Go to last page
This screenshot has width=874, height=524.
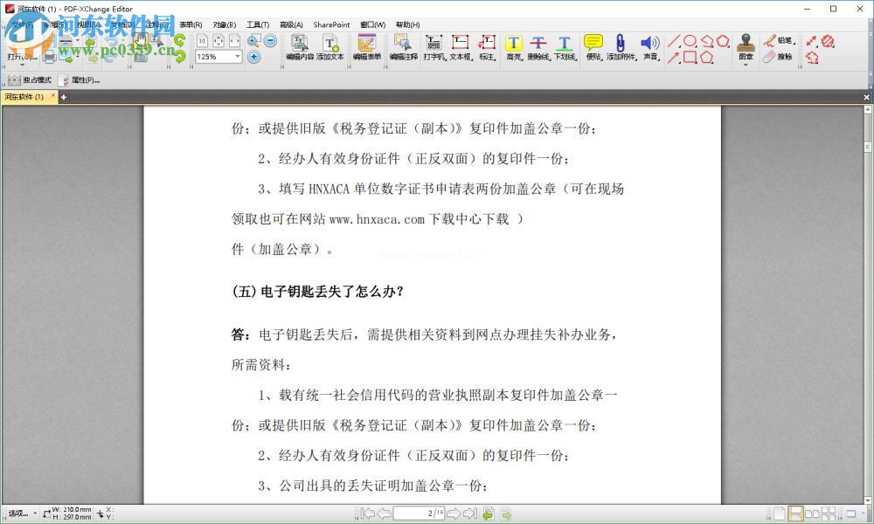pyautogui.click(x=470, y=513)
